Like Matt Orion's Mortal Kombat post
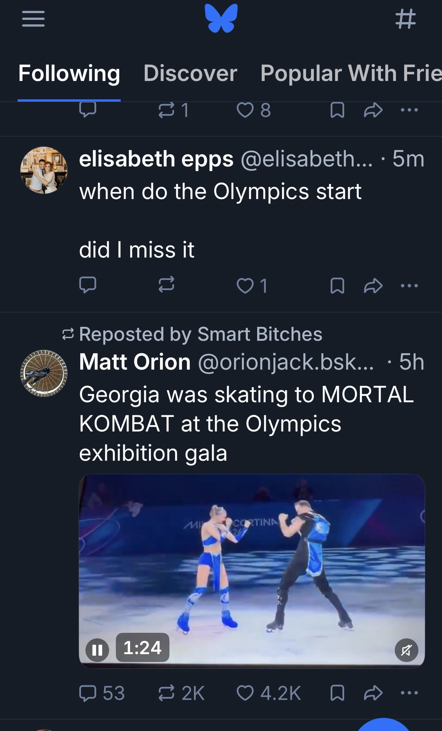Image resolution: width=442 pixels, height=731 pixels. pos(245,693)
